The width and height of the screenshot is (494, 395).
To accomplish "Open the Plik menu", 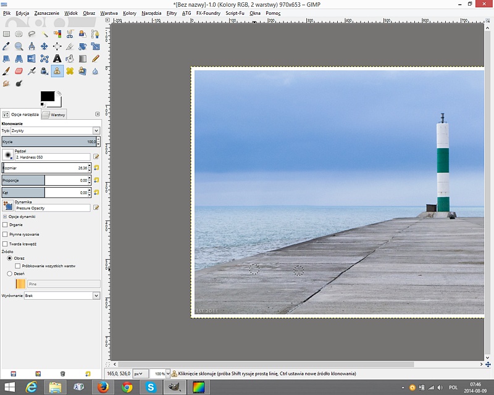I will pos(7,13).
